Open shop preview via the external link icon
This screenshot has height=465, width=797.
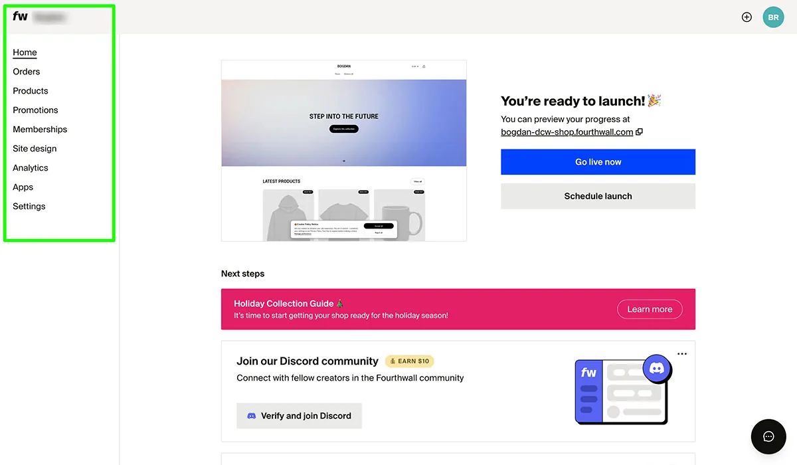coord(639,132)
